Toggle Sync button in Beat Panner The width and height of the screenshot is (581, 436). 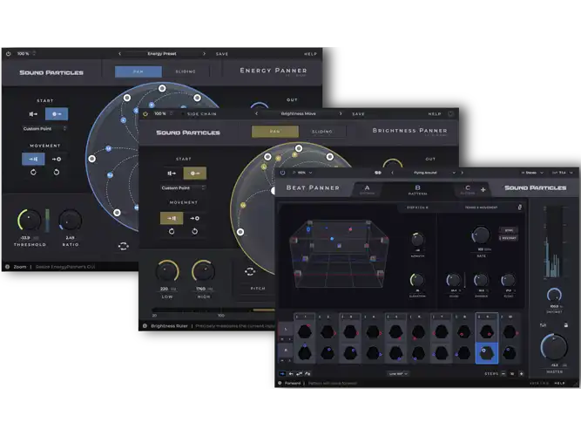(x=509, y=230)
